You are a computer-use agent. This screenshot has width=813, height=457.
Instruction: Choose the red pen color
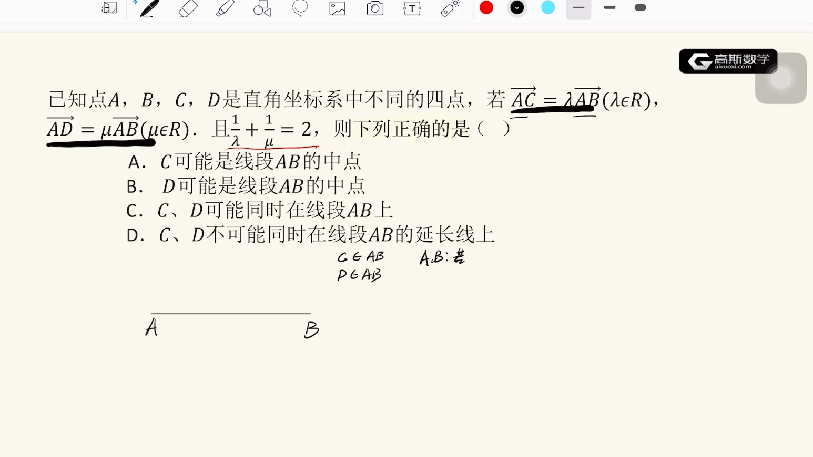pos(486,7)
